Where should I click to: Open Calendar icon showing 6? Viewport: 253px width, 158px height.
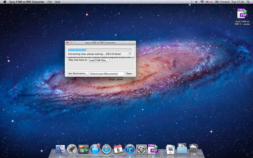coord(118,149)
